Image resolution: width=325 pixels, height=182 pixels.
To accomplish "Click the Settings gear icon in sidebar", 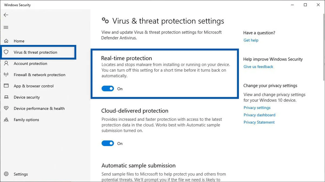I will click(6, 174).
